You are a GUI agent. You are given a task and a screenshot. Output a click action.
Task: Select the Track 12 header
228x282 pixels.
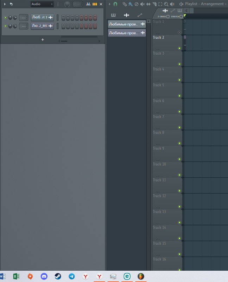click(x=167, y=201)
